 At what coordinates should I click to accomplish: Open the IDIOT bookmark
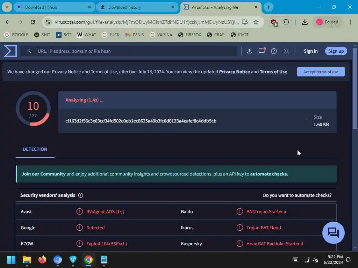[239, 35]
